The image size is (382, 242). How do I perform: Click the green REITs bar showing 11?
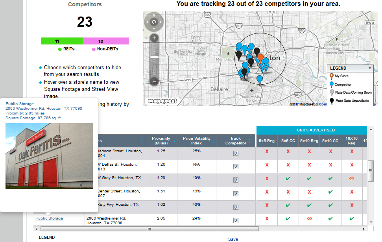pyautogui.click(x=62, y=41)
